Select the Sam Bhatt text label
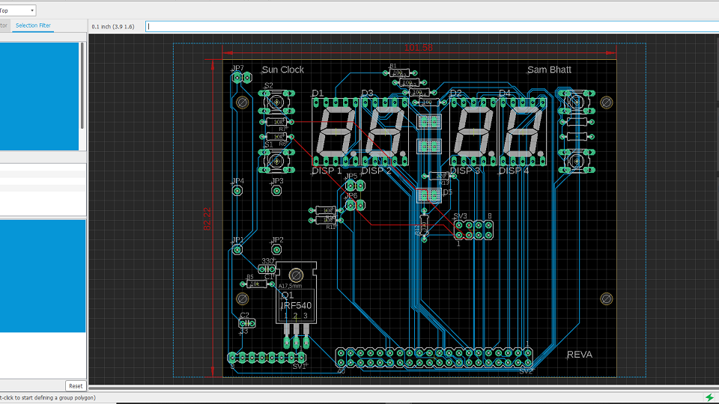This screenshot has width=719, height=404. click(x=549, y=70)
